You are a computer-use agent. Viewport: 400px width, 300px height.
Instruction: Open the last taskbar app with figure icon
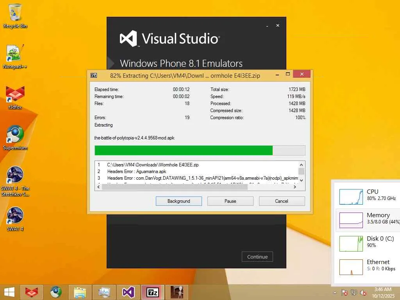(177, 292)
